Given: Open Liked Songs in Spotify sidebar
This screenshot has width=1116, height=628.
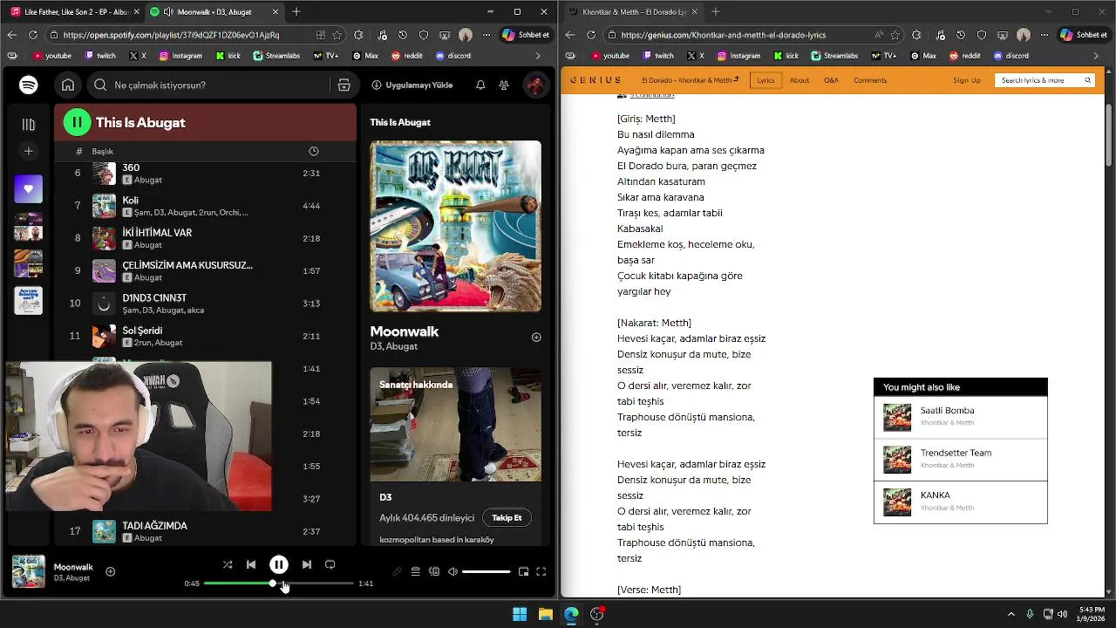Looking at the screenshot, I should 29,188.
